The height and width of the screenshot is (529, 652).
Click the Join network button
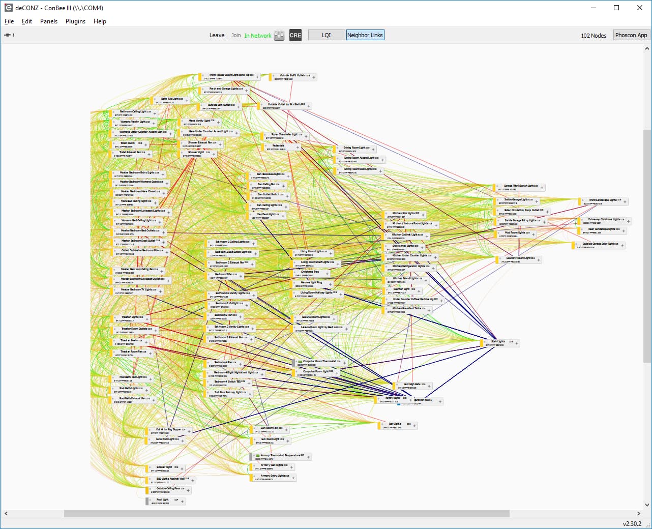point(236,35)
